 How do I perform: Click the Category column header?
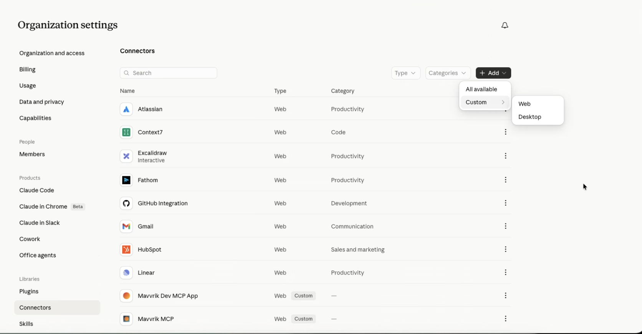[x=343, y=91]
